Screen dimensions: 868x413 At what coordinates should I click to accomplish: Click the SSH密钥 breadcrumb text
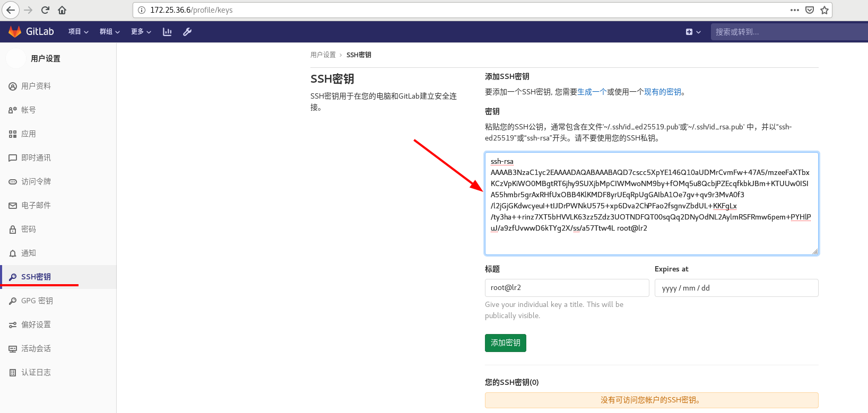(359, 55)
